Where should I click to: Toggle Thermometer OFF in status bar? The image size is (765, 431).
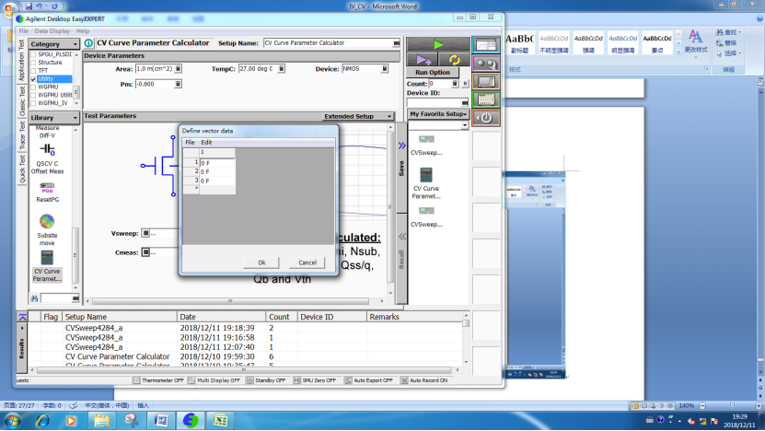point(158,380)
